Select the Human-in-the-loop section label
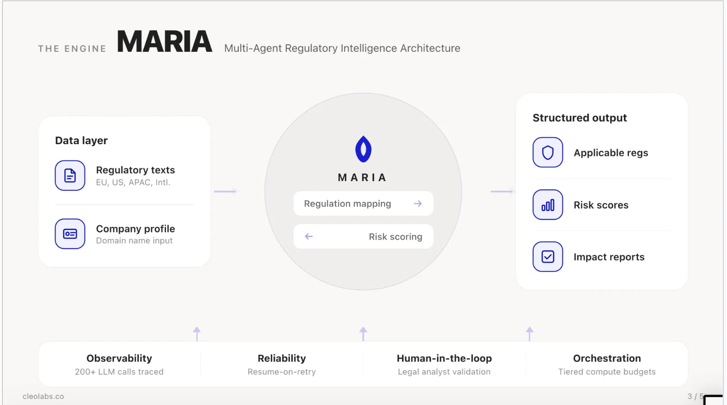Image resolution: width=727 pixels, height=405 pixels. click(x=444, y=358)
